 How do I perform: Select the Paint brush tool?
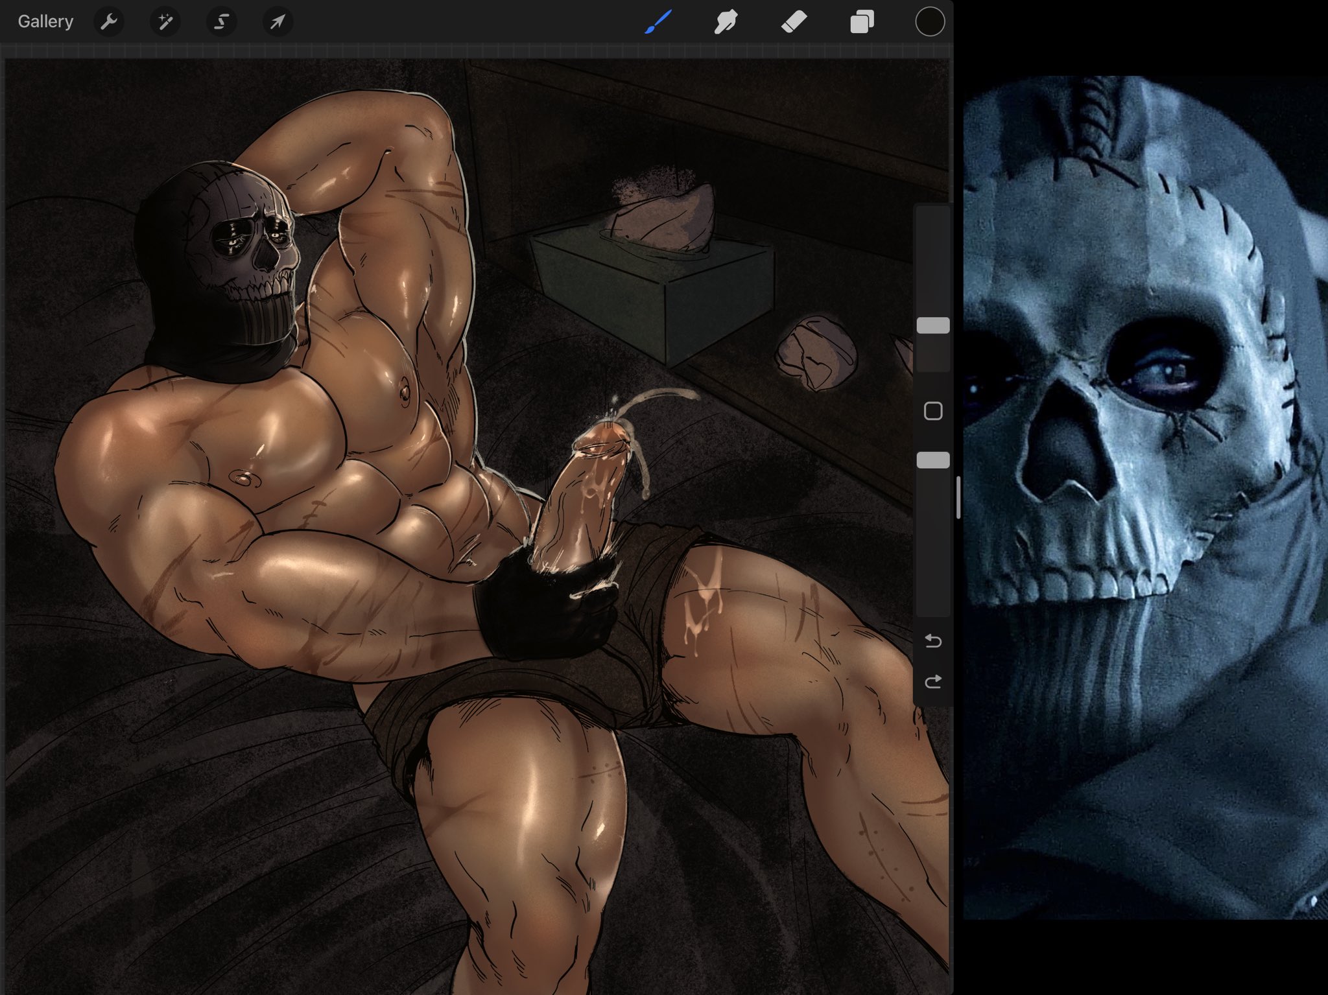(658, 22)
